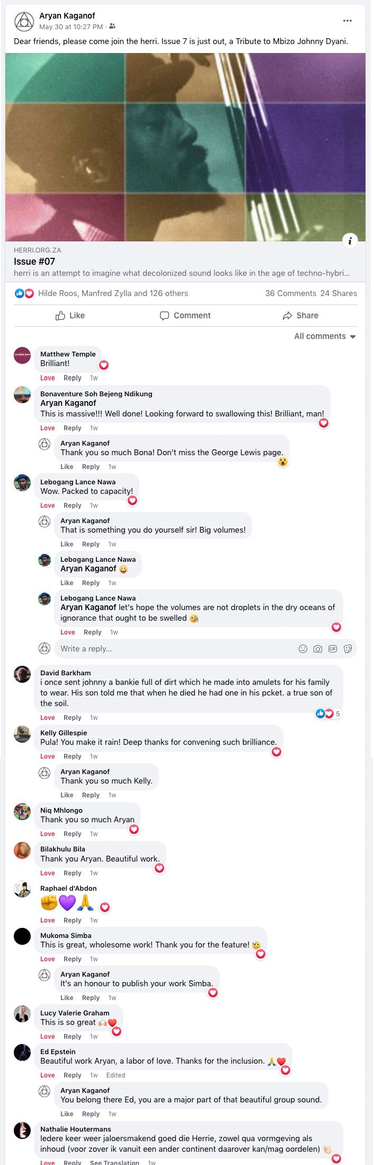374x1165 pixels.
Task: Reply to Kelly Gillespie's comment
Action: (72, 757)
